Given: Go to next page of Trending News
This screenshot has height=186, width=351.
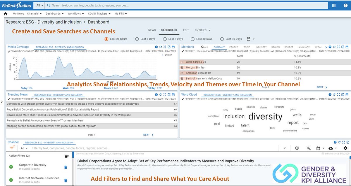Looking at the screenshot, I should 149,135.
